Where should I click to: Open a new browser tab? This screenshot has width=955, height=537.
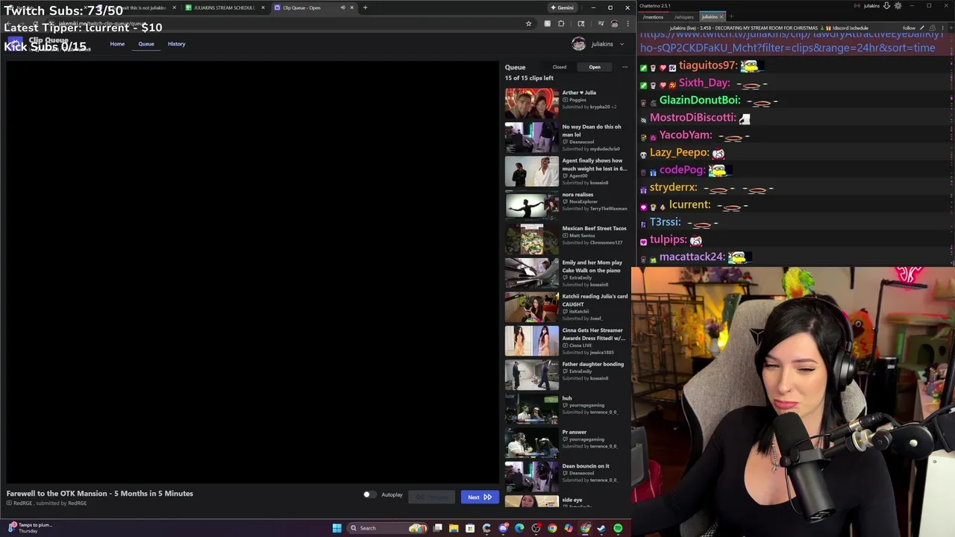(365, 7)
